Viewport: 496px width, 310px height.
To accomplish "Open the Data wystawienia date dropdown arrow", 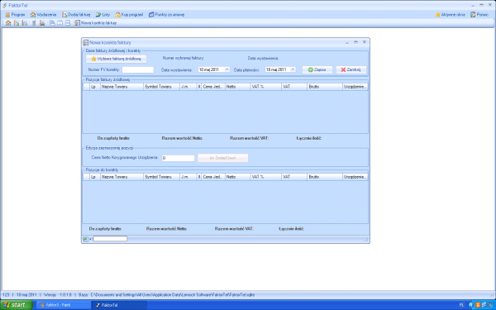I will coord(227,69).
